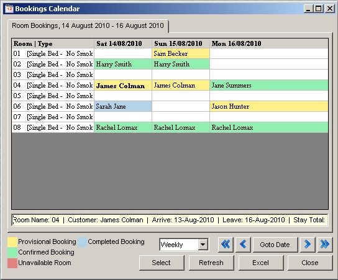Select Sam Becker booking on Sunday
Image resolution: width=338 pixels, height=280 pixels.
coord(181,53)
